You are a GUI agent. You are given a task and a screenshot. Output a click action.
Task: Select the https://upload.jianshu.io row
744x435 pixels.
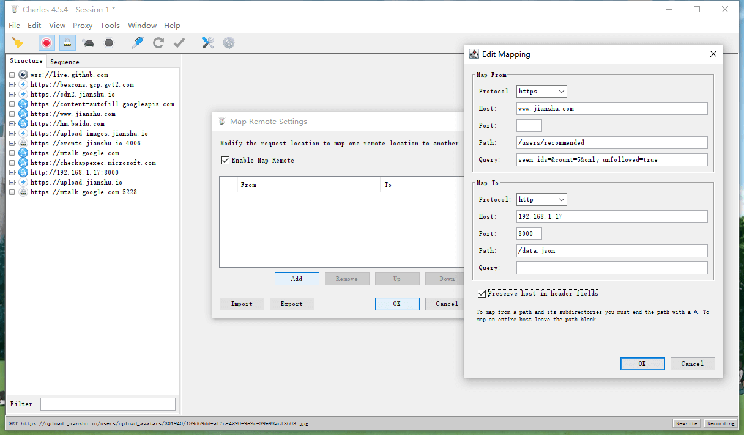coord(76,182)
